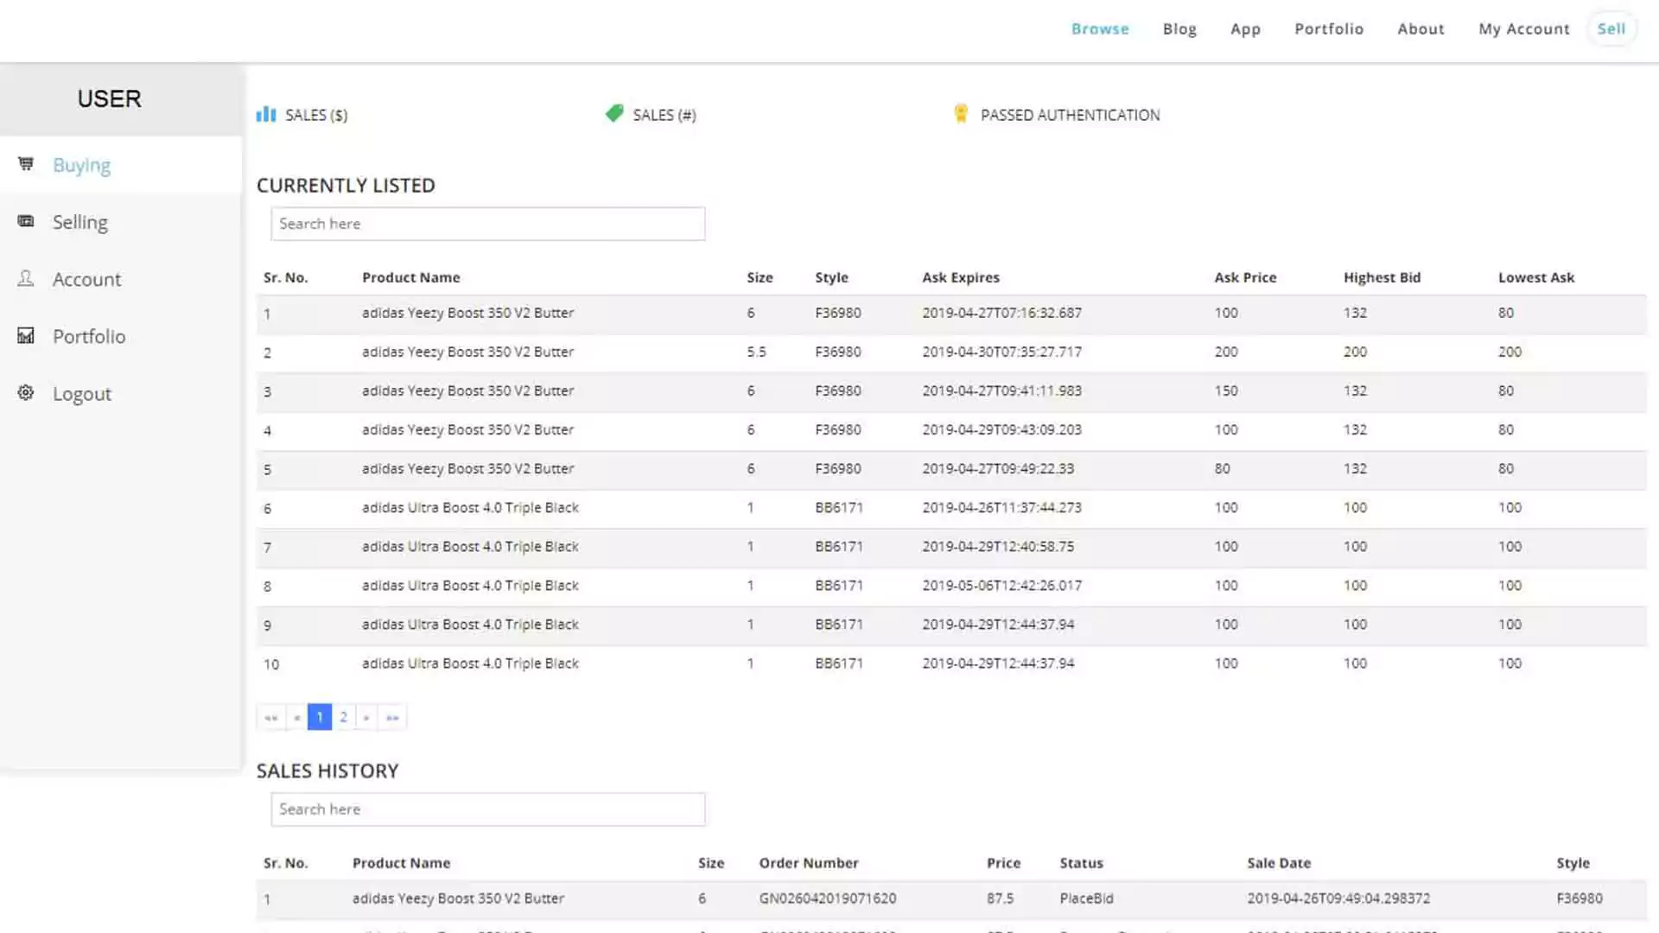
Task: Click the PlaceBid status in Sales History
Action: (1086, 898)
